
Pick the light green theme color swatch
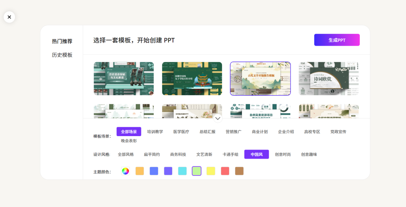point(197,171)
